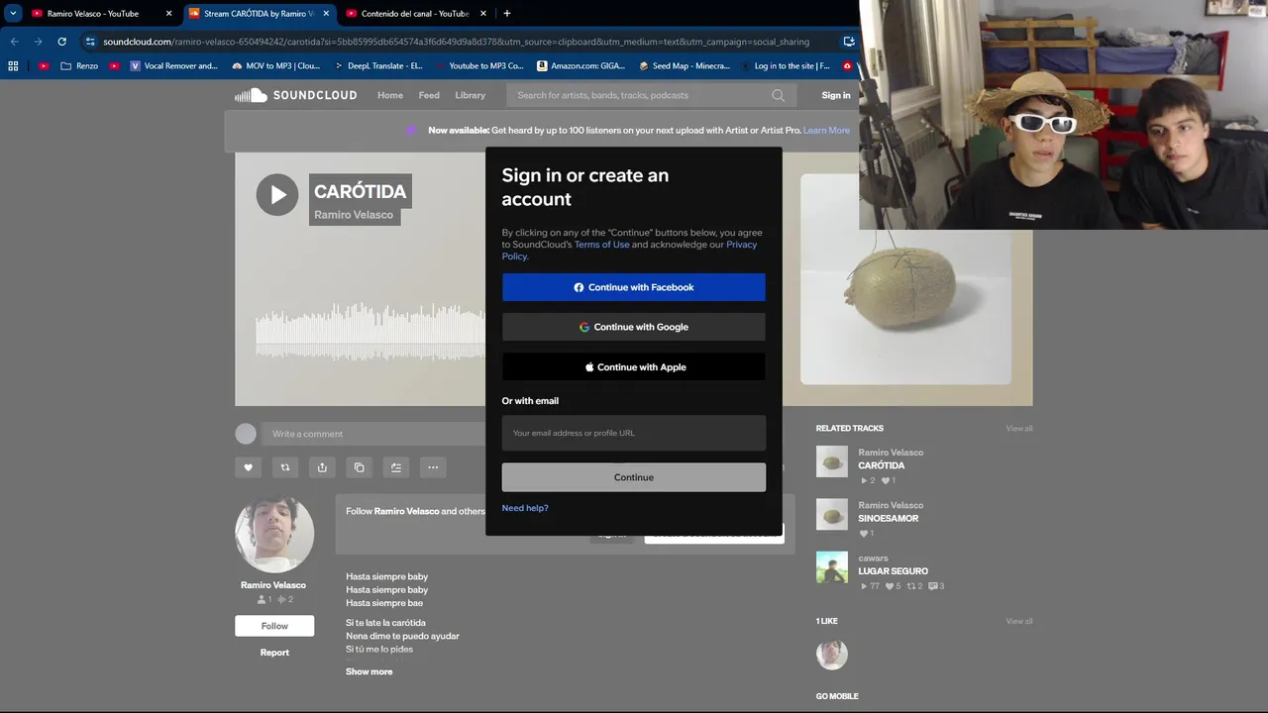Click the SINOESAMOR track thumbnail

tap(832, 514)
